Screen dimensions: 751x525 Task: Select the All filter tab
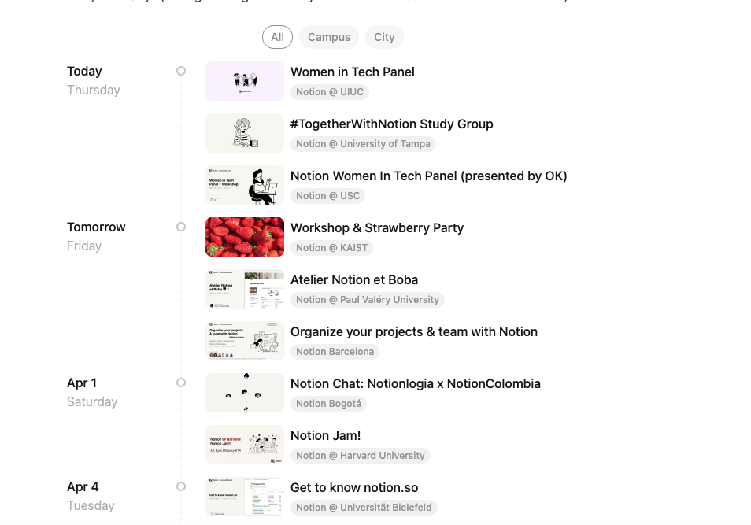click(x=277, y=37)
